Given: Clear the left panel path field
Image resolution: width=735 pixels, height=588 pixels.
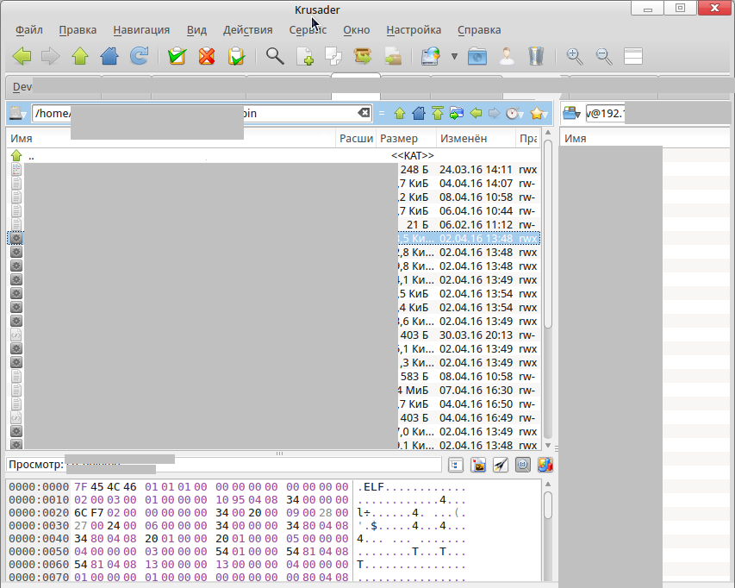Looking at the screenshot, I should point(364,113).
